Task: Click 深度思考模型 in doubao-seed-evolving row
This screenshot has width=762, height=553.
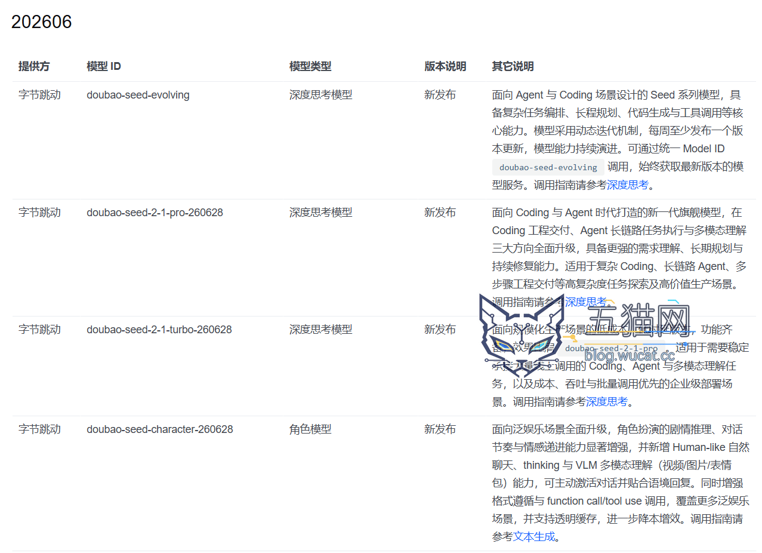Action: [x=321, y=95]
